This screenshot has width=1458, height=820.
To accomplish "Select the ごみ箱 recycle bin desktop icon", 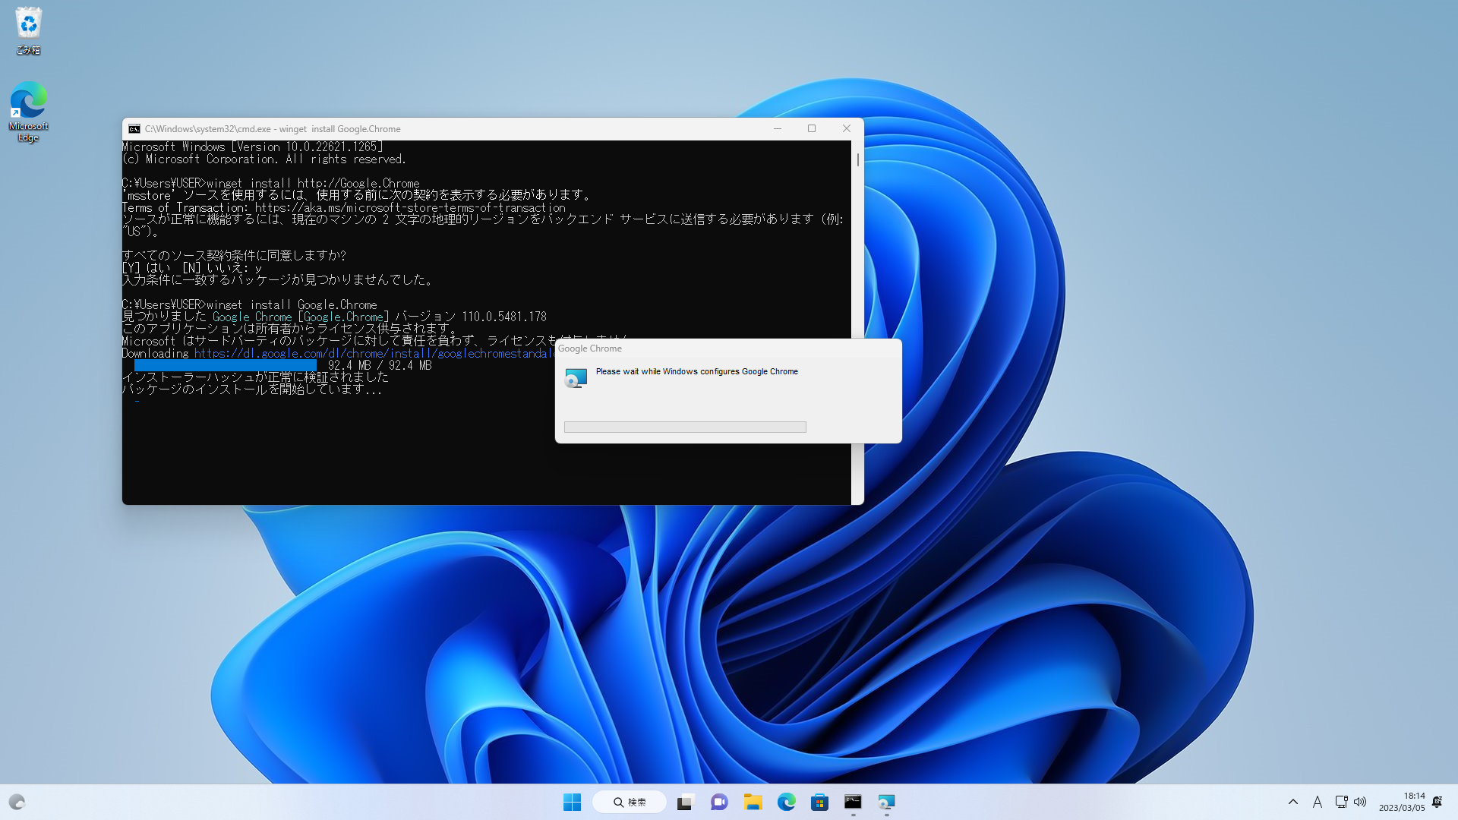I will [28, 30].
